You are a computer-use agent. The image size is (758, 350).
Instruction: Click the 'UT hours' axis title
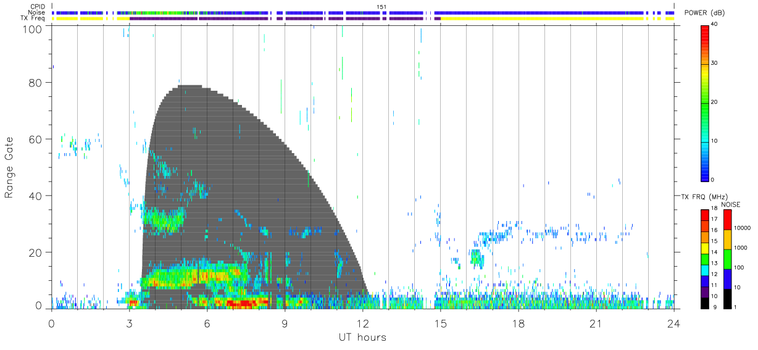[362, 337]
